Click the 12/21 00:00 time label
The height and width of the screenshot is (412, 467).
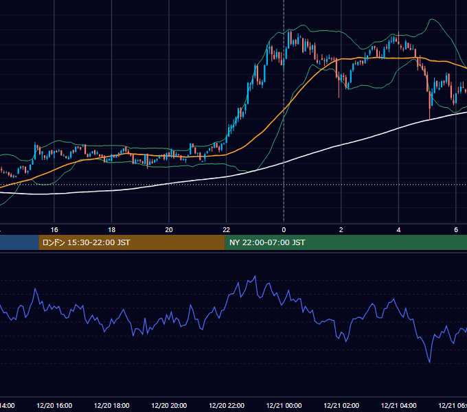(284, 405)
